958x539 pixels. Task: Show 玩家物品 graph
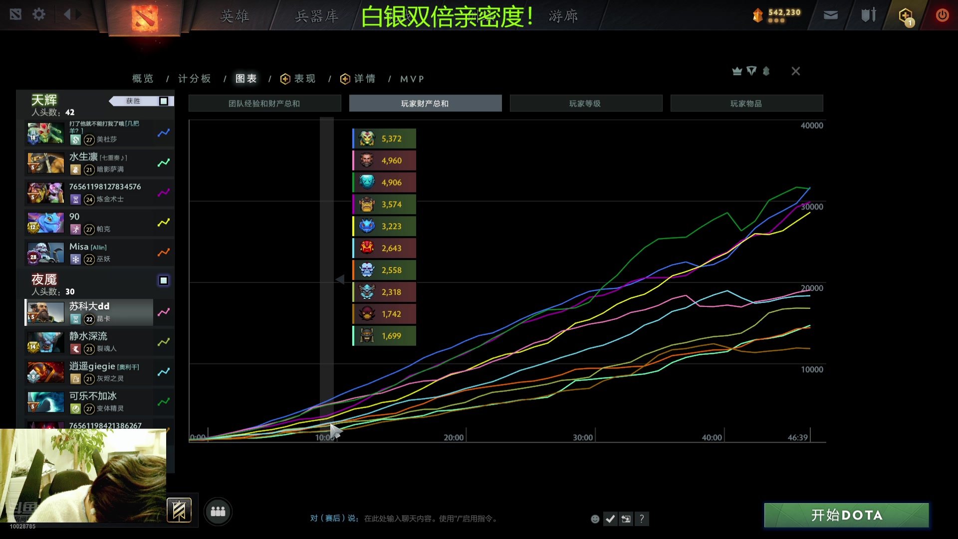click(x=746, y=103)
